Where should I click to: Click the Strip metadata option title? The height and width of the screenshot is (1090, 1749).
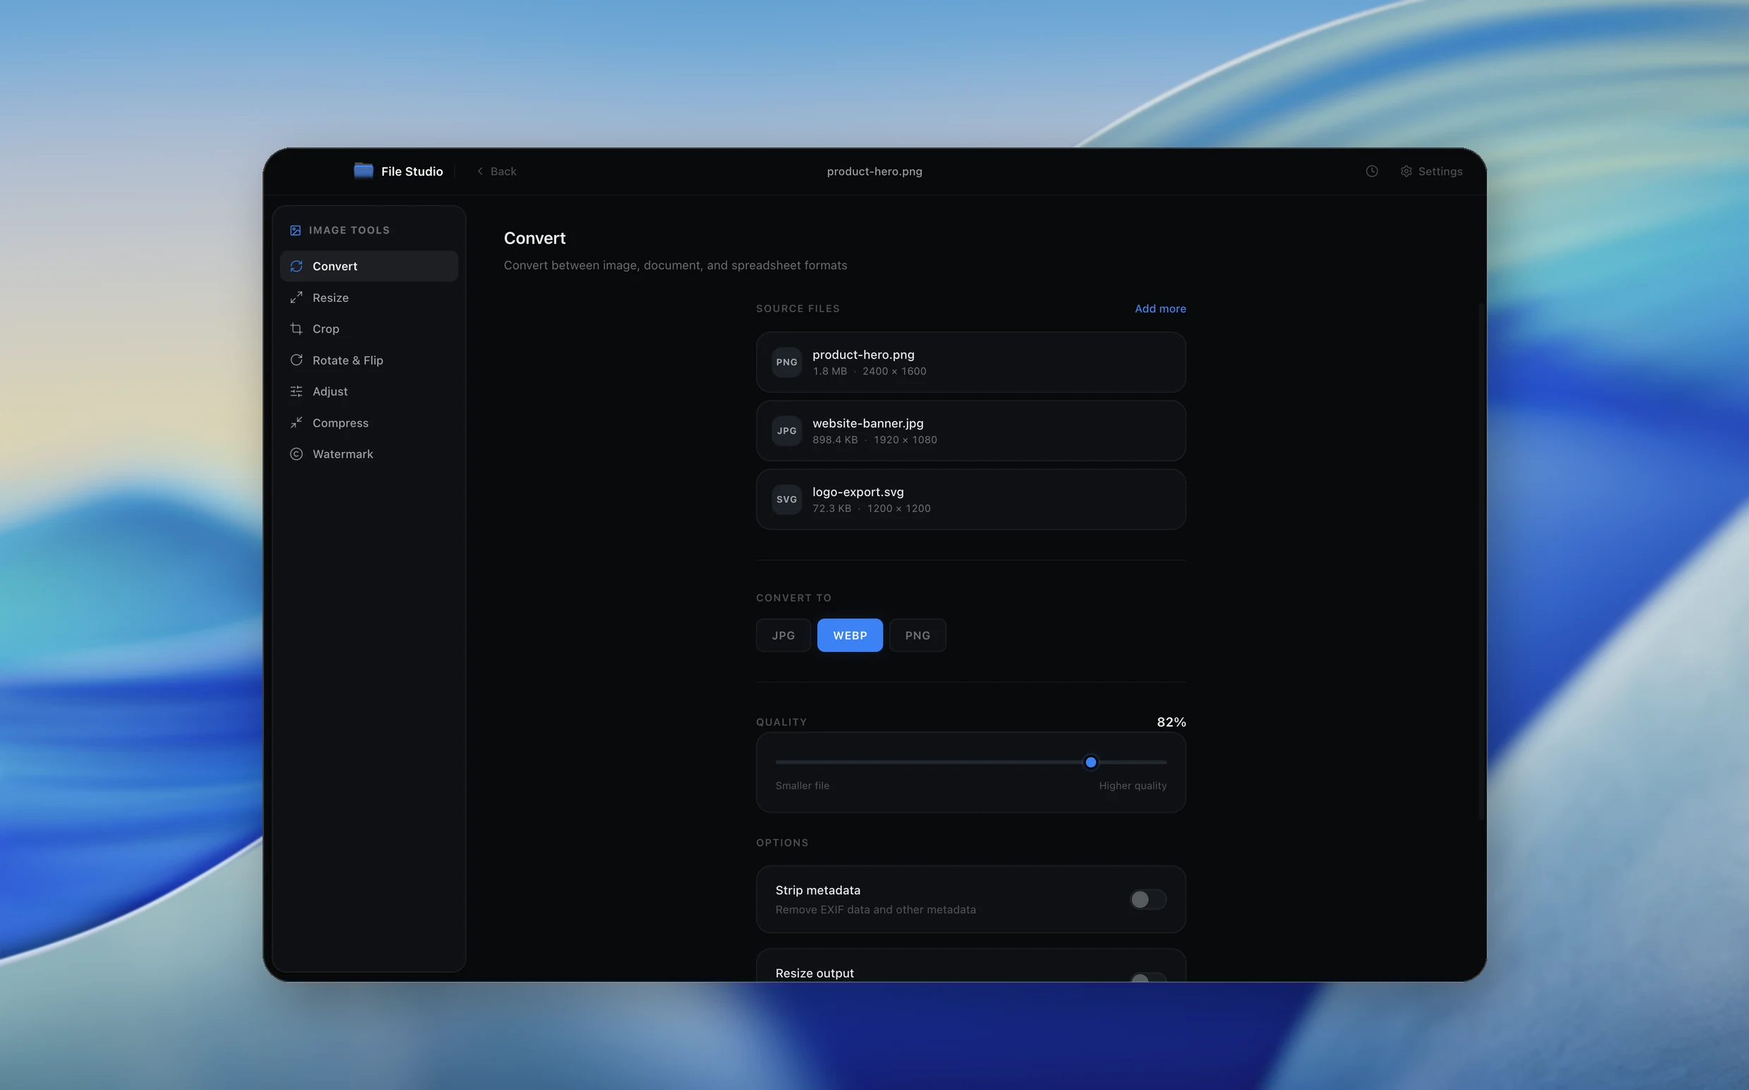[x=818, y=890]
